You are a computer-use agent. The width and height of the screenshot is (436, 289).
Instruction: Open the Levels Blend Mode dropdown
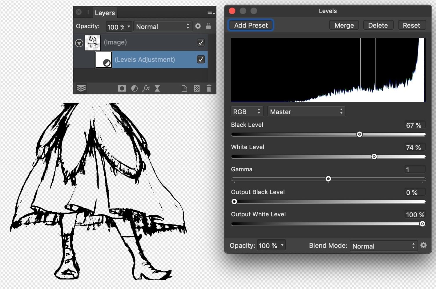tap(383, 246)
